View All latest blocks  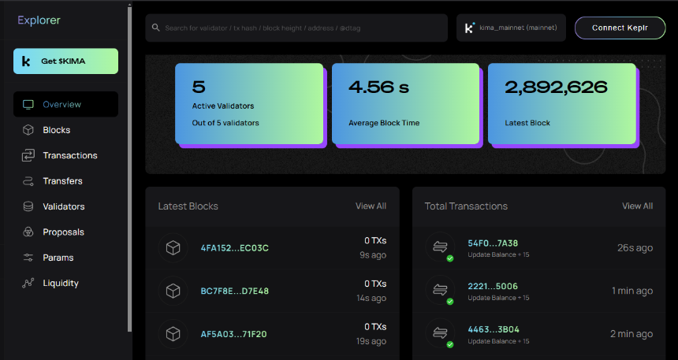[371, 206]
